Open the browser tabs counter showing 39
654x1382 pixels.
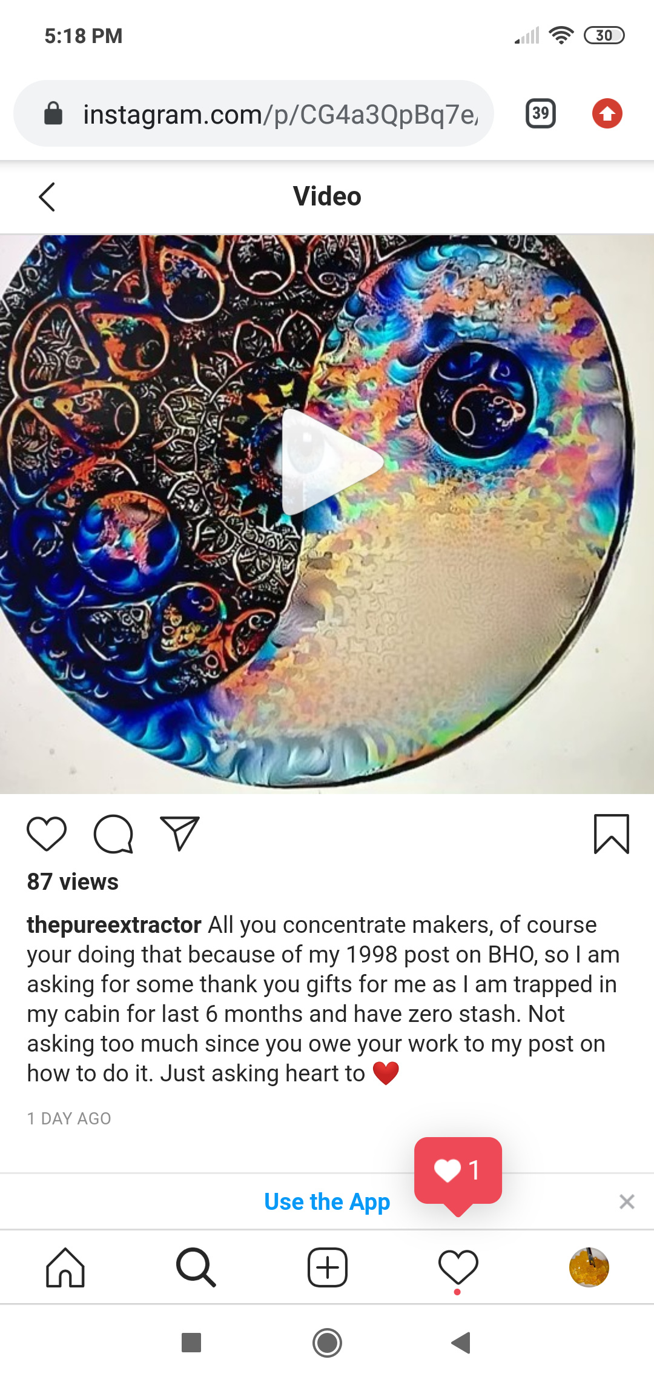541,113
